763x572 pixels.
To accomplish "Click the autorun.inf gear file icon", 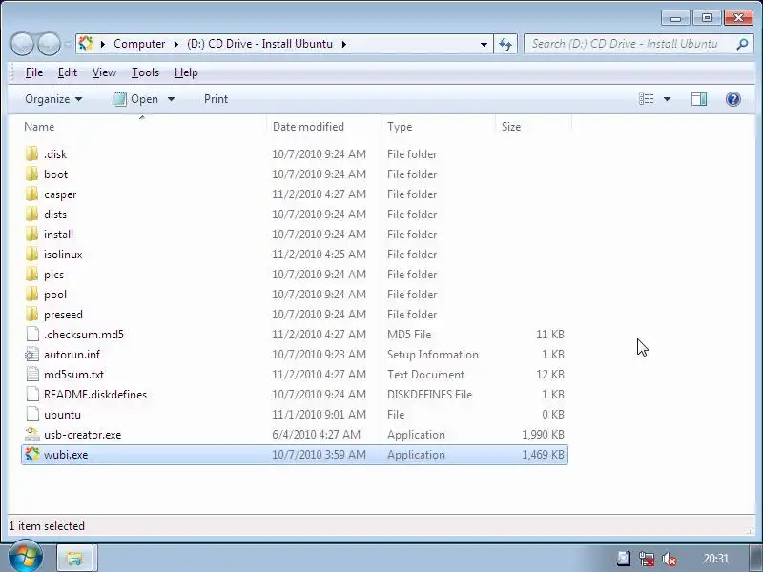I will (x=32, y=354).
